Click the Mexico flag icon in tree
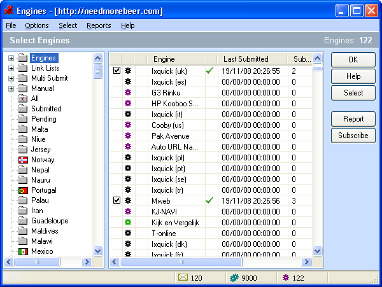Viewport: 382px width, 287px height. click(x=23, y=251)
